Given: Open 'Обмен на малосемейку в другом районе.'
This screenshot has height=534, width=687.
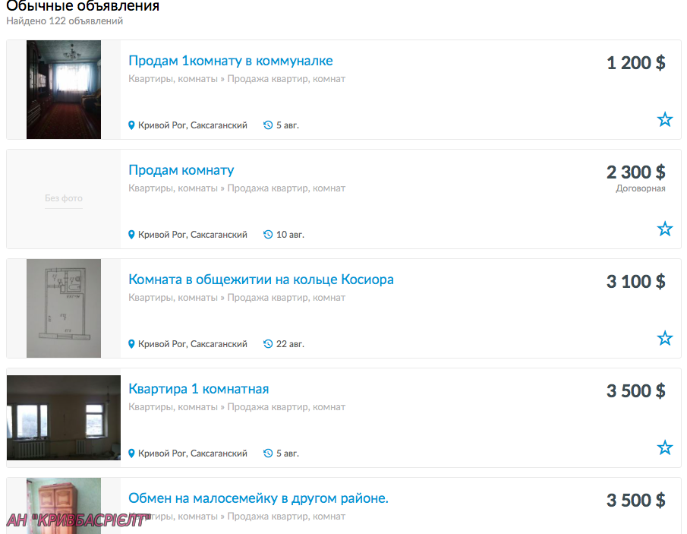Looking at the screenshot, I should (x=259, y=498).
